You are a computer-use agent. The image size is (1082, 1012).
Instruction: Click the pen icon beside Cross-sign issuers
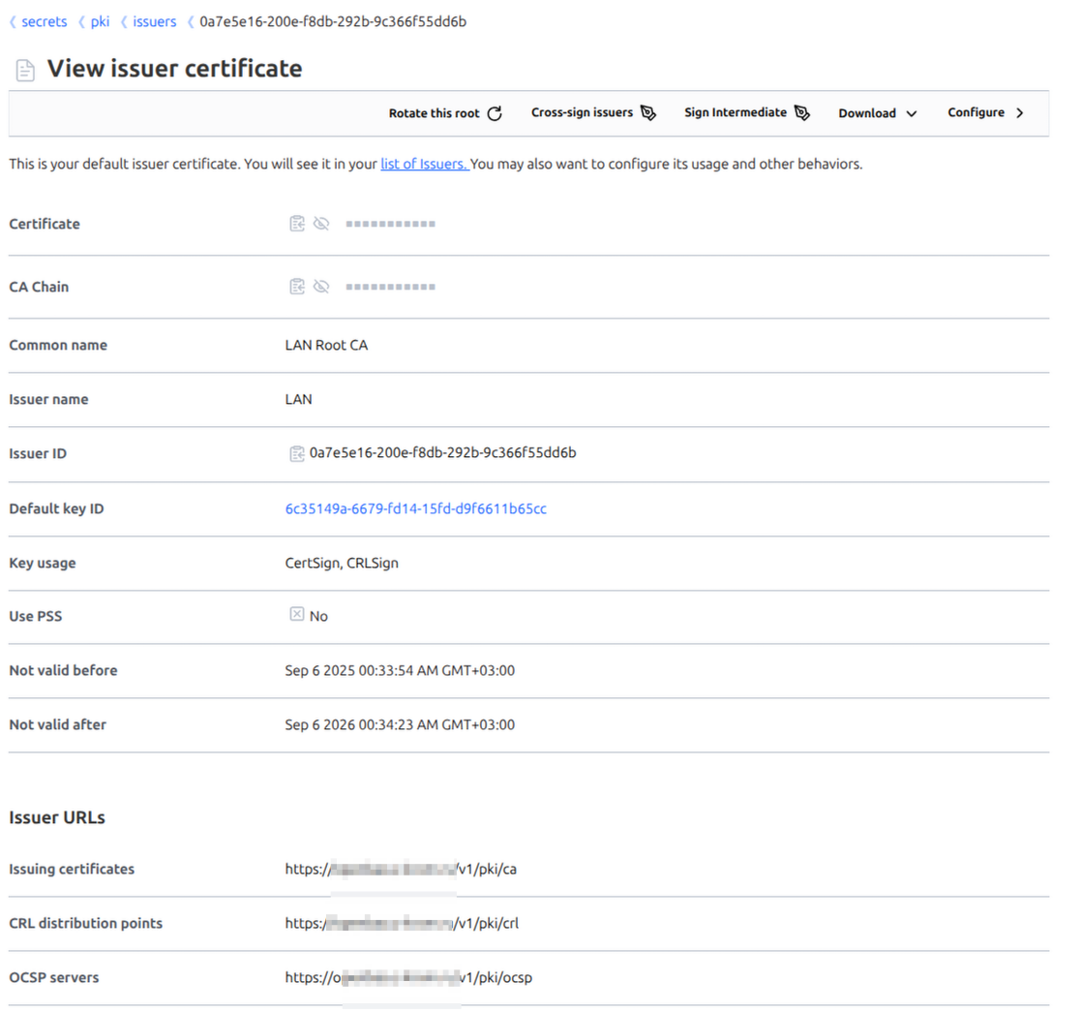tap(648, 113)
